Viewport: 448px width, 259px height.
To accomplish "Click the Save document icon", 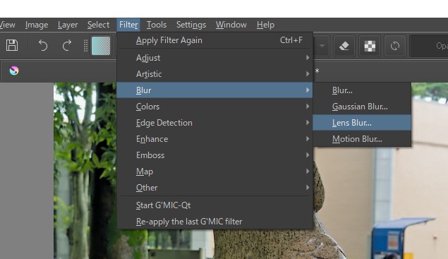I will click(x=12, y=45).
